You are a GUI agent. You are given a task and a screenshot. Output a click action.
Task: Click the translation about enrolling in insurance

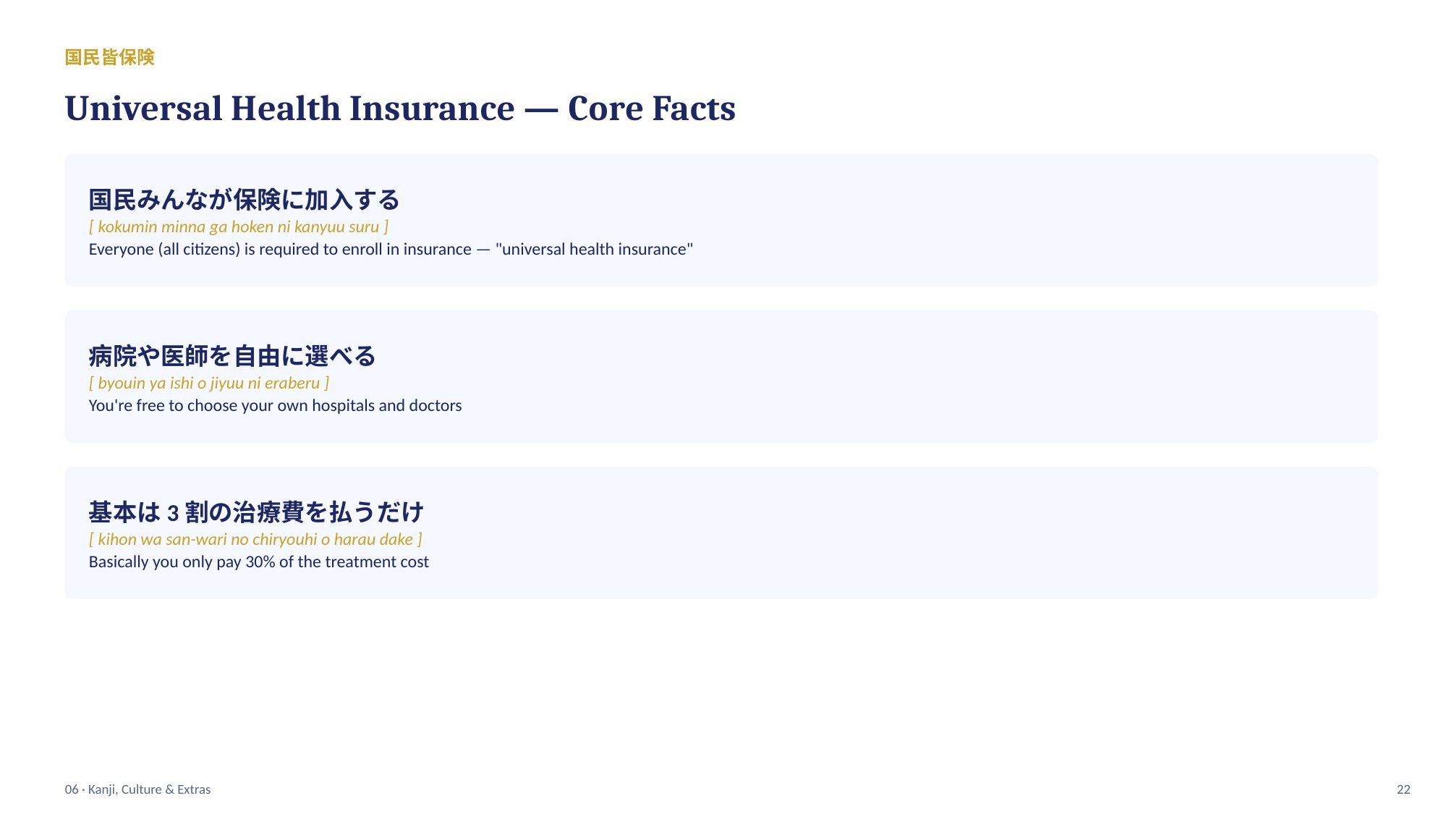pyautogui.click(x=391, y=249)
